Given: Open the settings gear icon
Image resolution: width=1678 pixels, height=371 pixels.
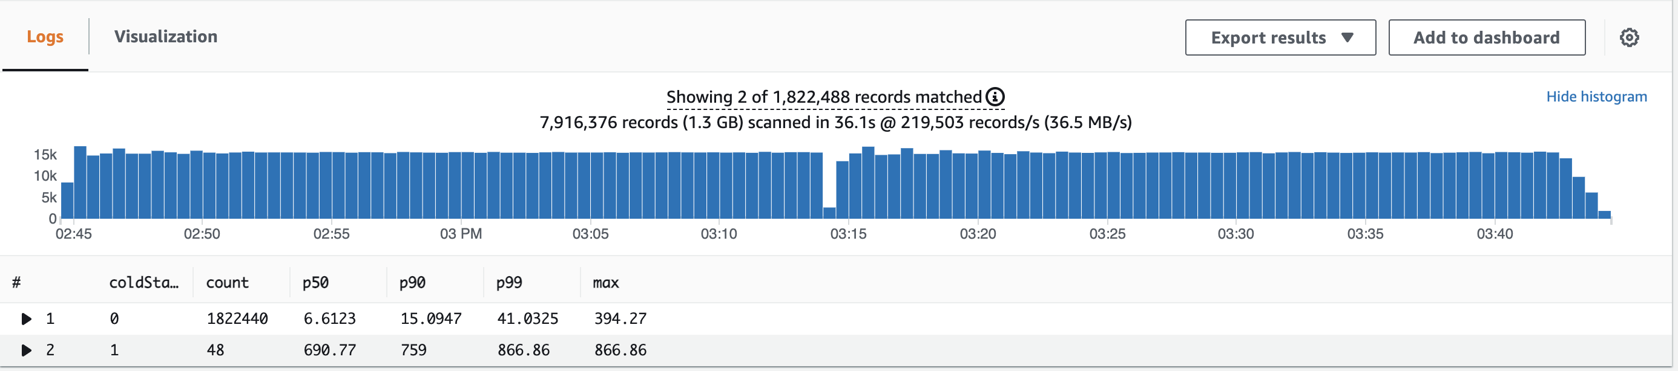Looking at the screenshot, I should 1629,37.
